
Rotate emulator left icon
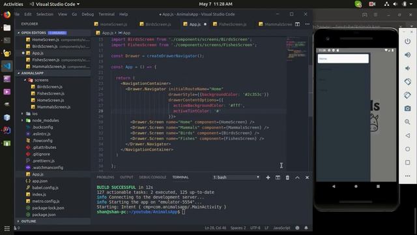(x=407, y=82)
